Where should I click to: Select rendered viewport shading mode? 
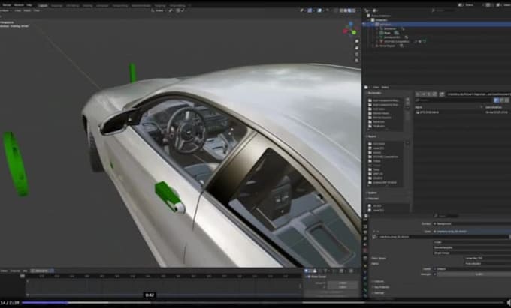click(353, 10)
